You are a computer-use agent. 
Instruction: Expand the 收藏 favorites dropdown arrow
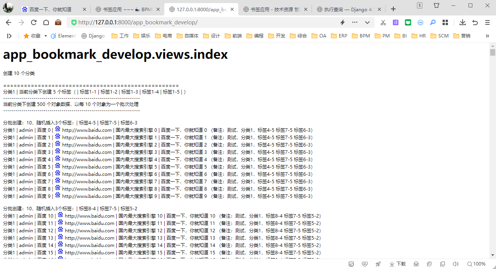coord(46,36)
